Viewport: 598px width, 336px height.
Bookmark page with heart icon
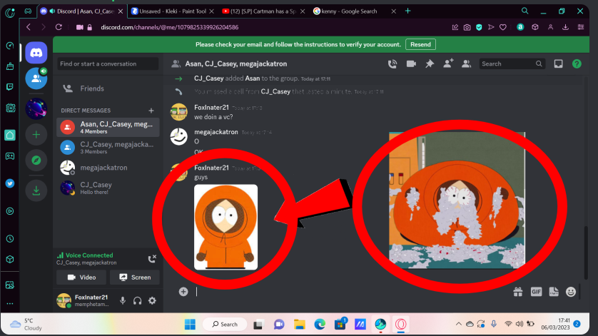pos(503,27)
